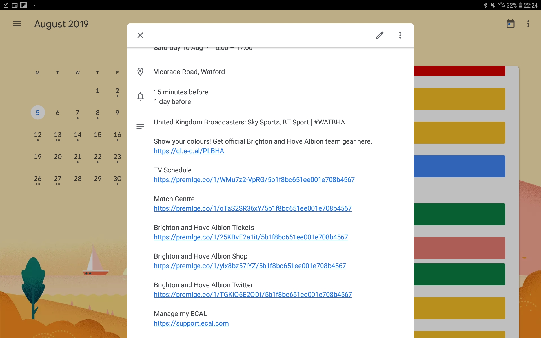Select August 1 in the mini calendar
This screenshot has width=541, height=338.
tap(97, 91)
